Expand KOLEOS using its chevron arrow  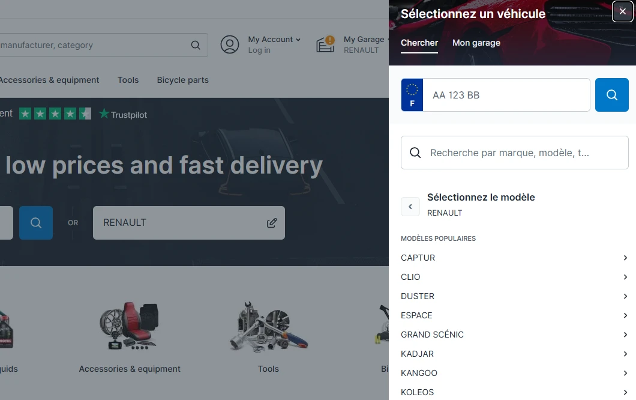point(625,392)
